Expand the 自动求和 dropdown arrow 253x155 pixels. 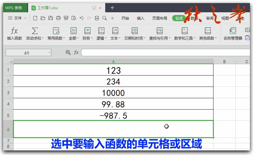pyautogui.click(x=43, y=38)
